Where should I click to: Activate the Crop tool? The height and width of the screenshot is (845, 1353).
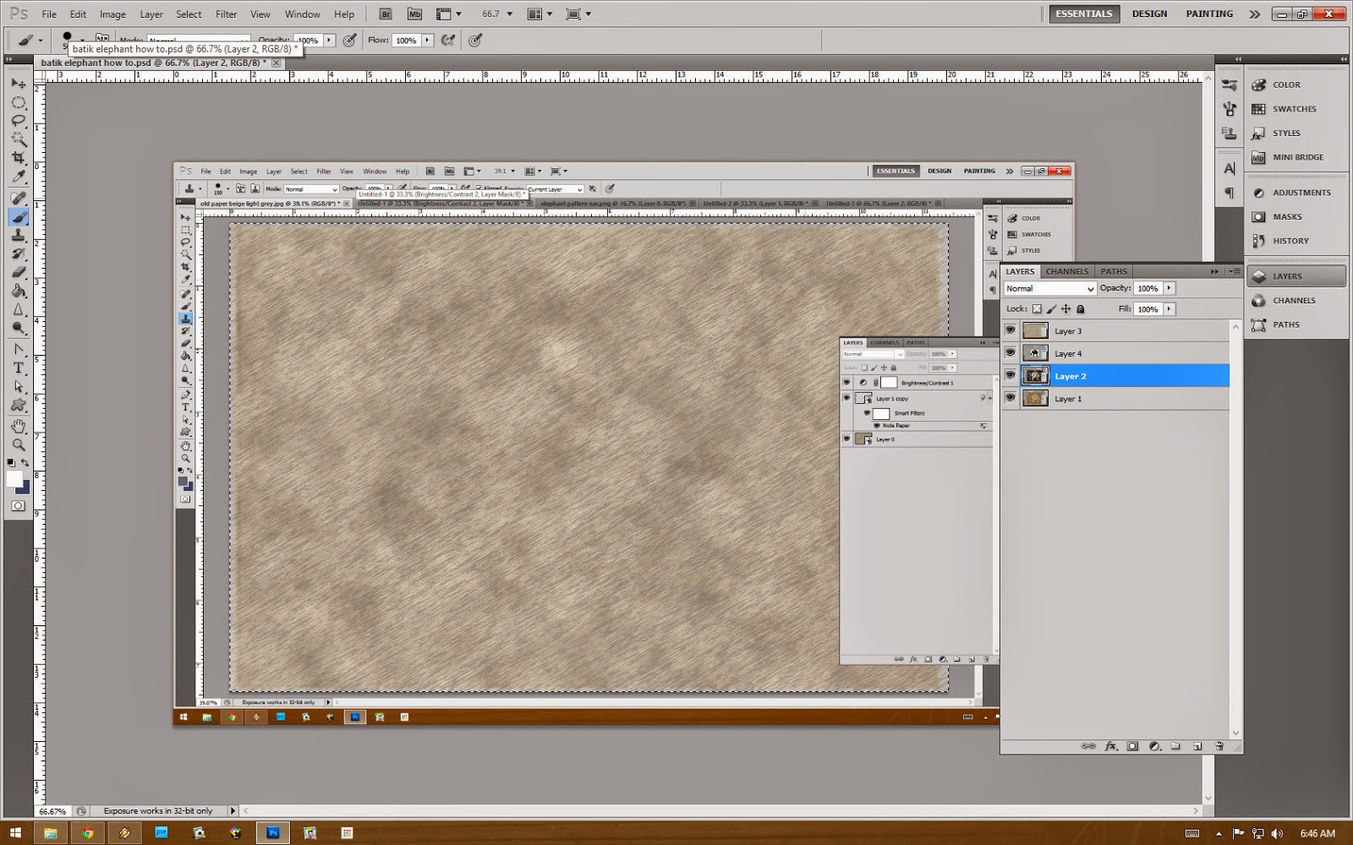click(18, 158)
